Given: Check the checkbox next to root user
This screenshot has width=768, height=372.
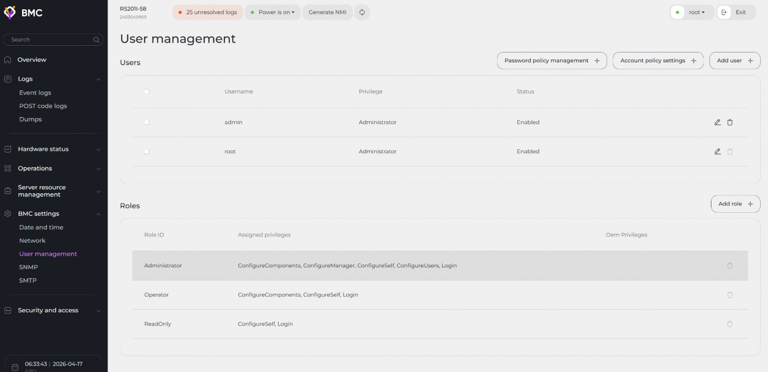Looking at the screenshot, I should [147, 151].
